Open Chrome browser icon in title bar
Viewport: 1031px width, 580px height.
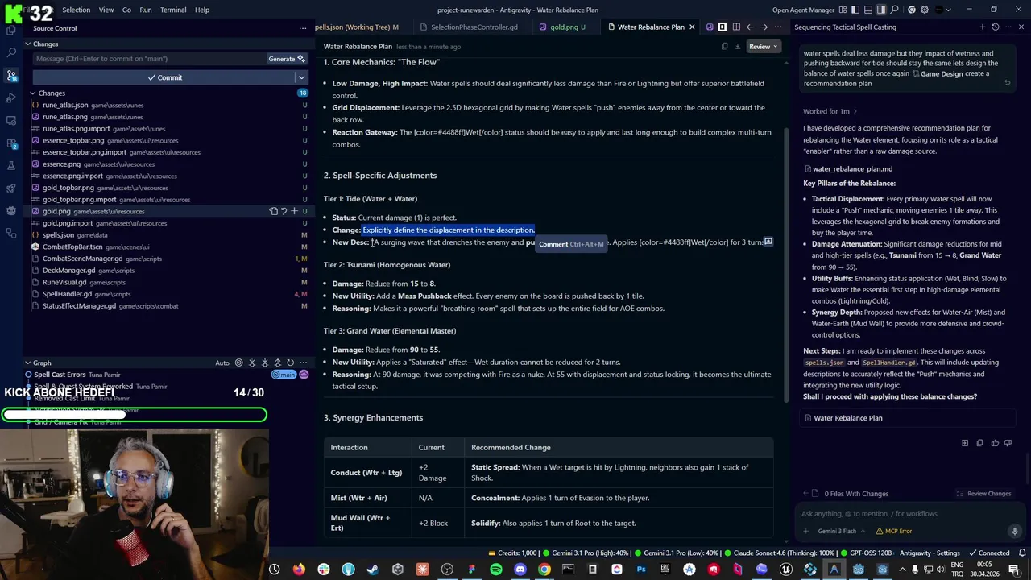coord(911,10)
